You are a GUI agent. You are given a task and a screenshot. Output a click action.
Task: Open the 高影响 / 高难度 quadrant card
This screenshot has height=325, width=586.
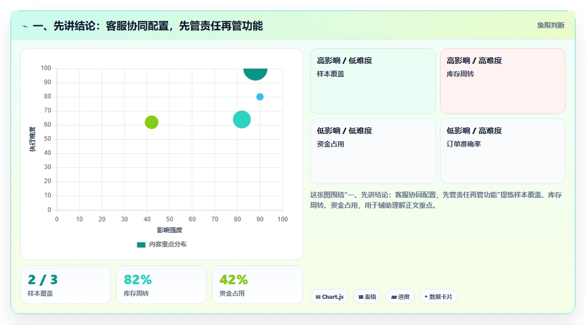(503, 81)
